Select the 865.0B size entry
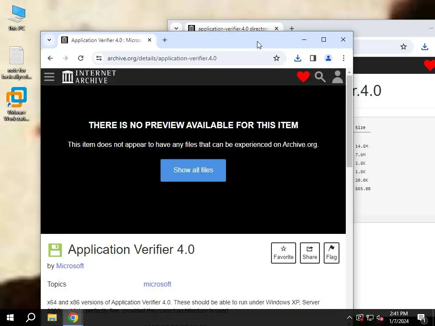Screen dimensions: 435x326 pyautogui.click(x=363, y=189)
